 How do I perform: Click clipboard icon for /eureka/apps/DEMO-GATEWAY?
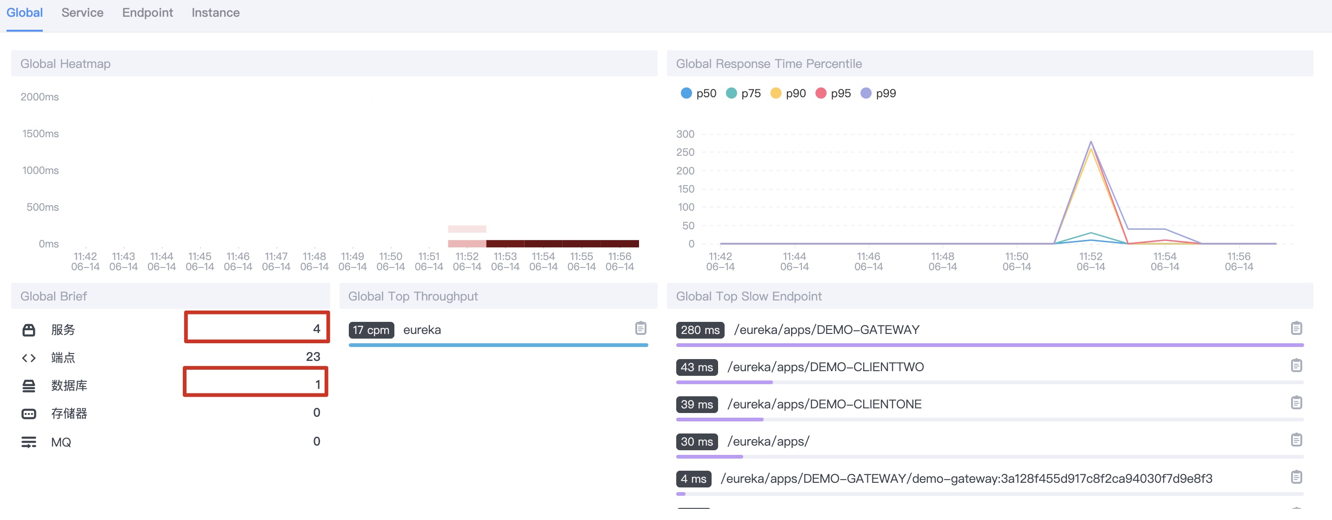pos(1296,328)
